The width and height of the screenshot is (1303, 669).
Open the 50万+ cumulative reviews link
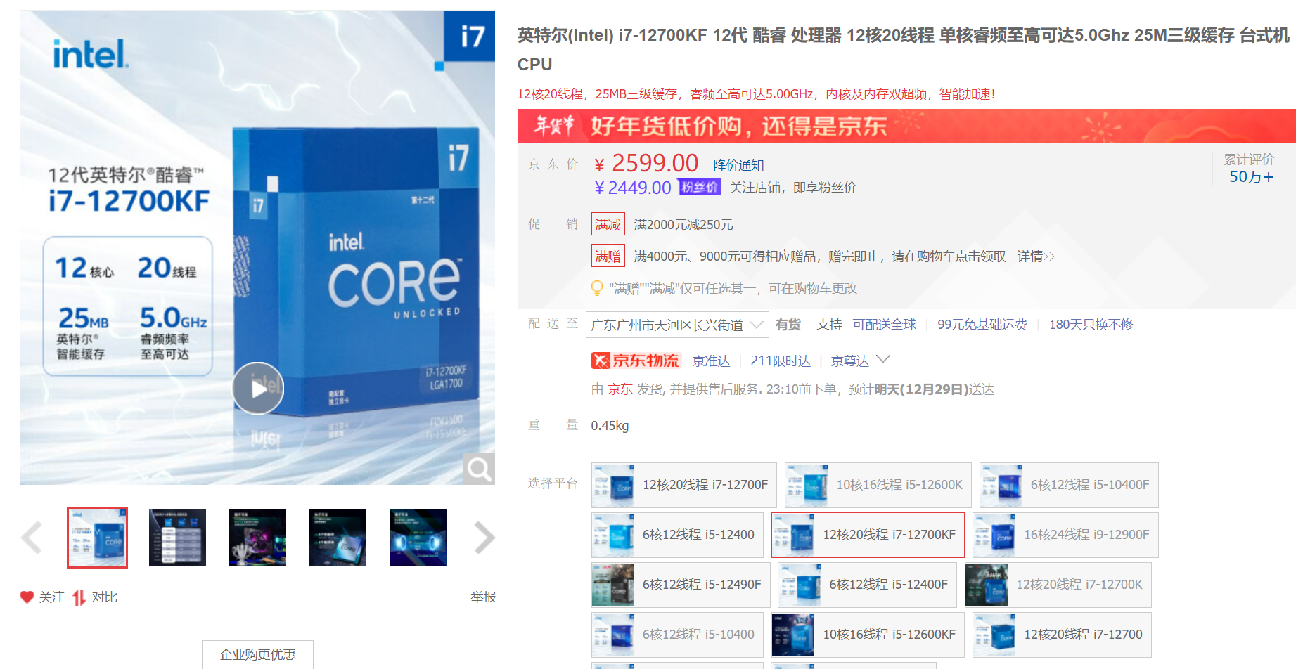[x=1251, y=177]
